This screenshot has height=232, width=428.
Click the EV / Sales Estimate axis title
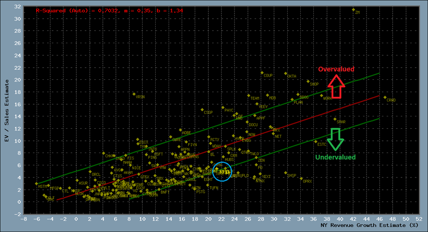(x=7, y=111)
